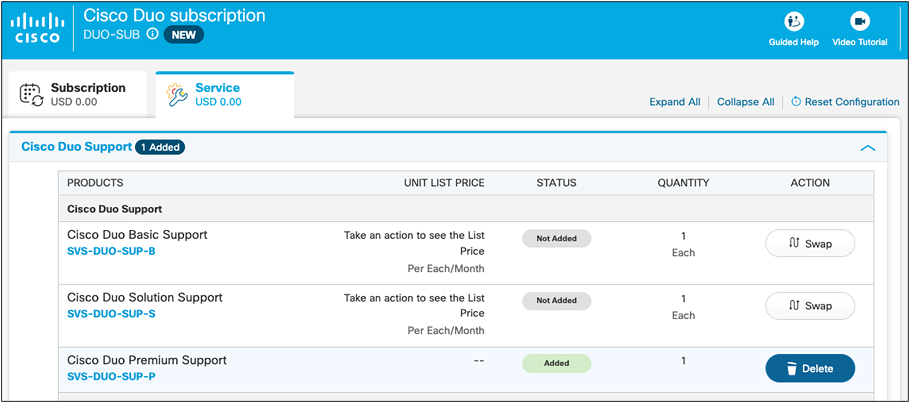Screen dimensions: 910x403
Task: Collapse the Cisco Duo Support section chevron
Action: (868, 148)
